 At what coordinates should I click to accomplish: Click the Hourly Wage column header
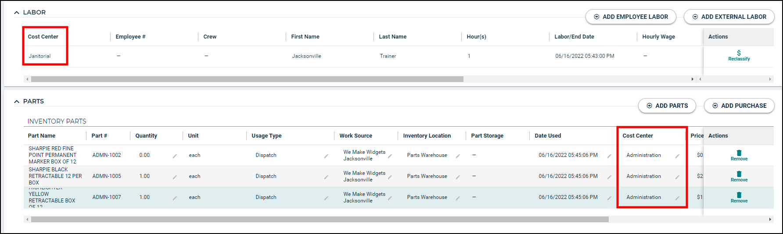[658, 37]
